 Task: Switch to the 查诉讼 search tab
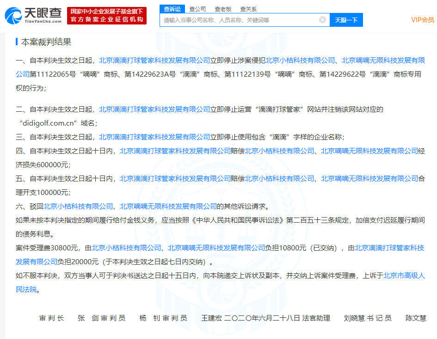click(x=172, y=9)
